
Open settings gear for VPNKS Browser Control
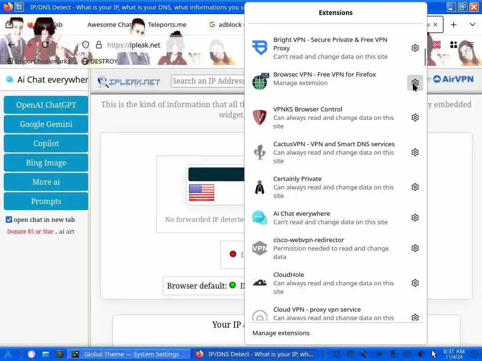(x=415, y=118)
